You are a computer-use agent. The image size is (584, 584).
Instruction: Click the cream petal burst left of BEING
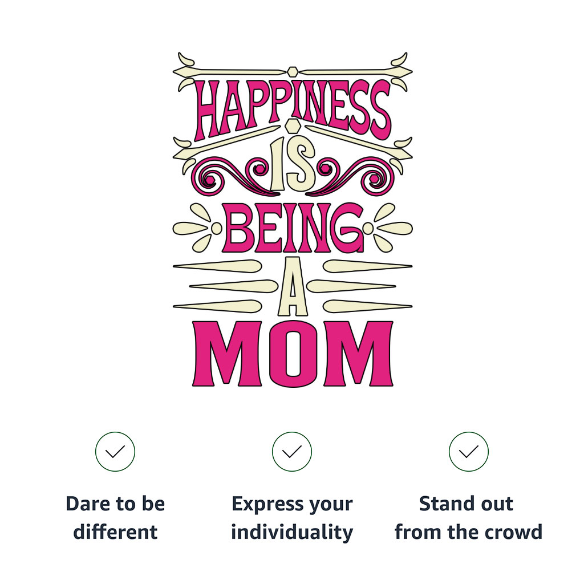[x=197, y=228]
